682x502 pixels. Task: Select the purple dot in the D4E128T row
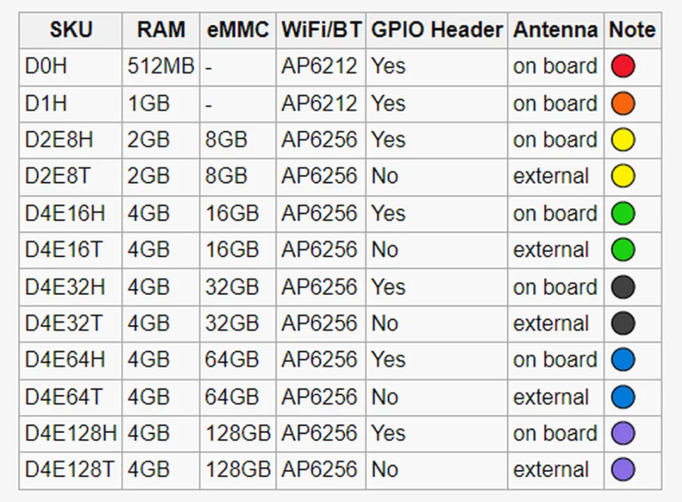coord(623,470)
